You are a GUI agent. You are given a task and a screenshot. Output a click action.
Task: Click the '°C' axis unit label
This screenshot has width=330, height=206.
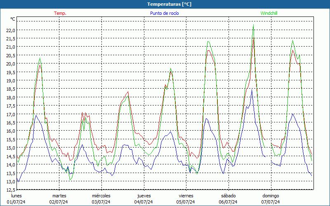[13, 19]
